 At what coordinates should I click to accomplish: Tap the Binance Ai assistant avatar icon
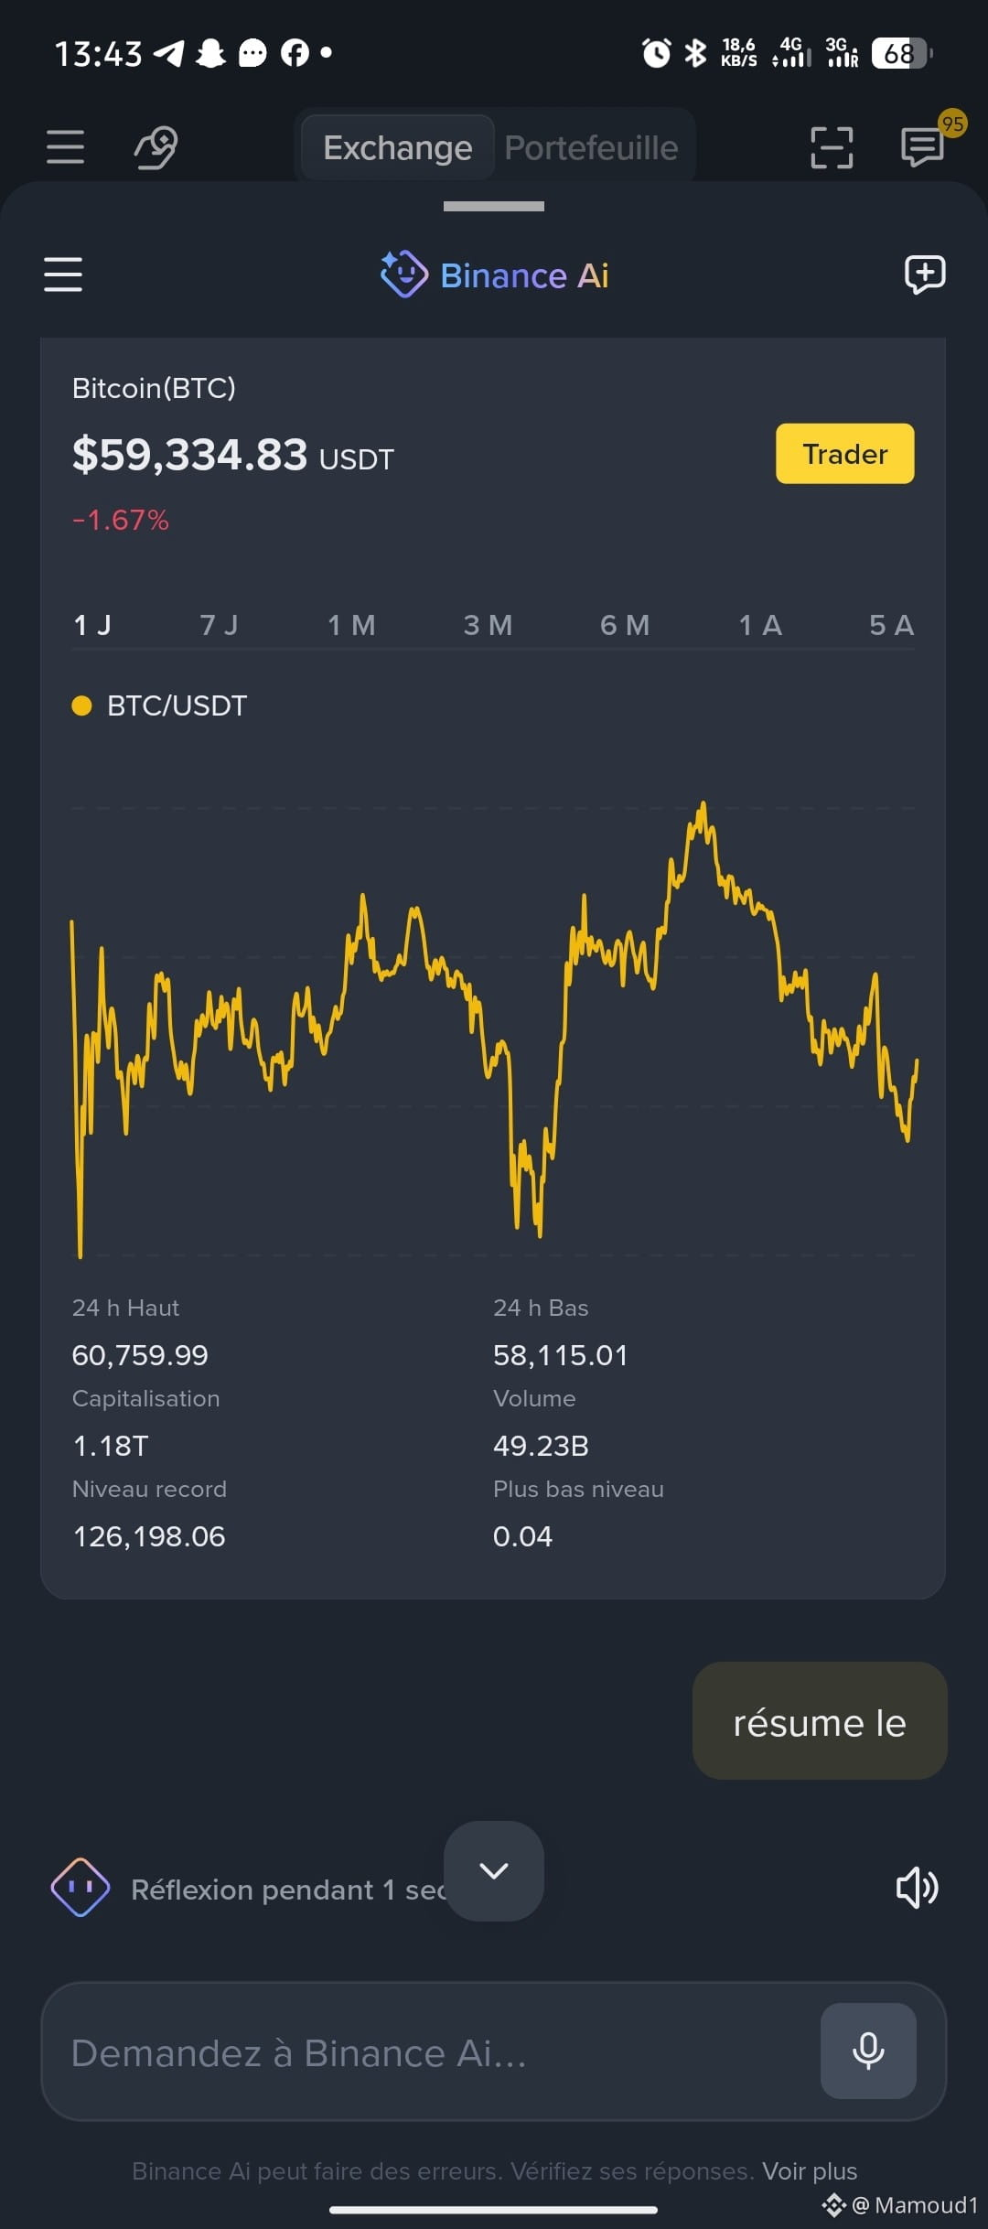81,1887
